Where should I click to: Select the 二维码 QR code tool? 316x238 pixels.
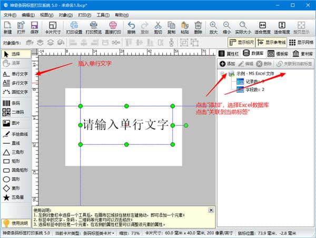[16, 113]
